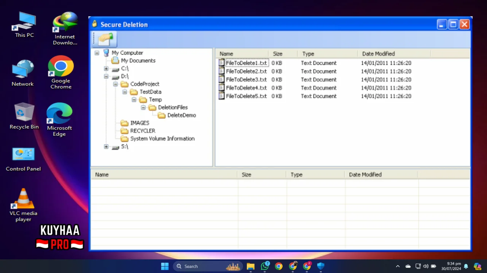Select FileToDelete5.txt in the file list
Image resolution: width=487 pixels, height=273 pixels.
(x=247, y=96)
